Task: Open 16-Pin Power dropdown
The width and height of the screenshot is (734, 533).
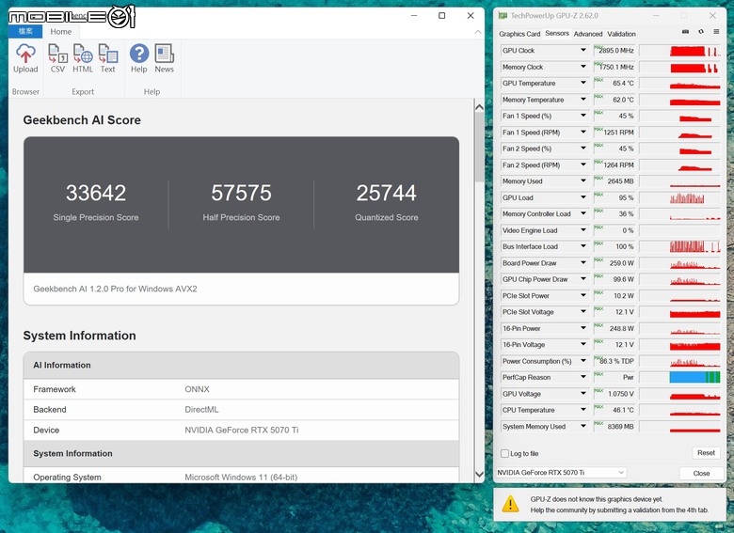Action: 583,328
